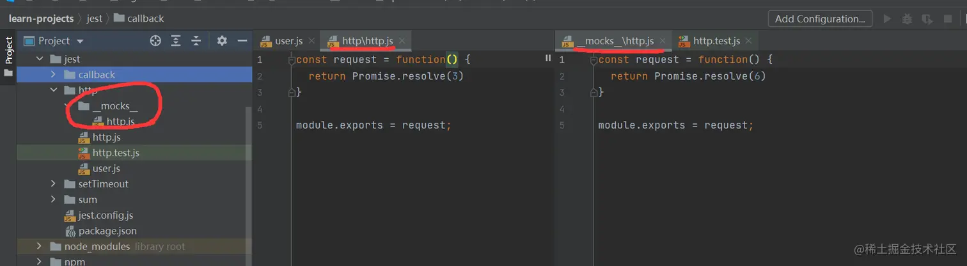Screen dimensions: 967x266
Task: Select user.js in project tree
Action: click(106, 168)
